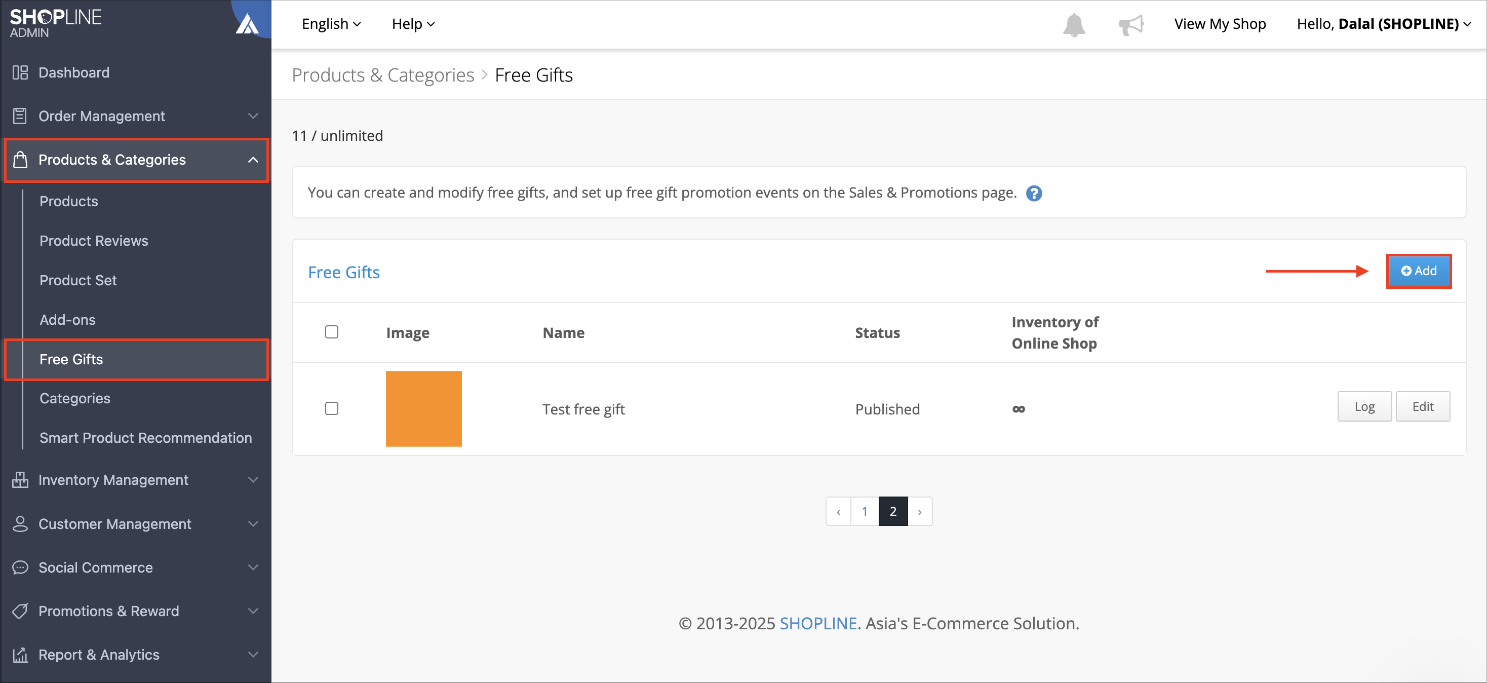Click the orange Test free gift thumbnail

point(424,409)
